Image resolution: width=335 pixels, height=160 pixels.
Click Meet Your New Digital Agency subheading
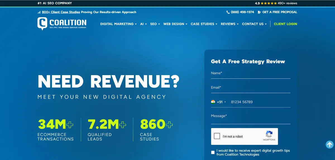point(102,97)
